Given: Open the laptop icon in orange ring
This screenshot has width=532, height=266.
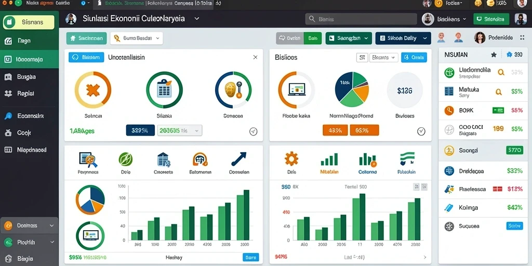Looking at the screenshot, I should point(296,90).
